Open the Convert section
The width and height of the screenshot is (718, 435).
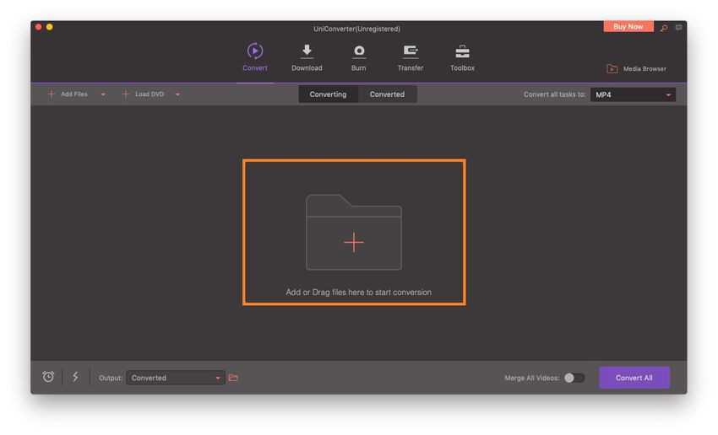click(x=254, y=57)
